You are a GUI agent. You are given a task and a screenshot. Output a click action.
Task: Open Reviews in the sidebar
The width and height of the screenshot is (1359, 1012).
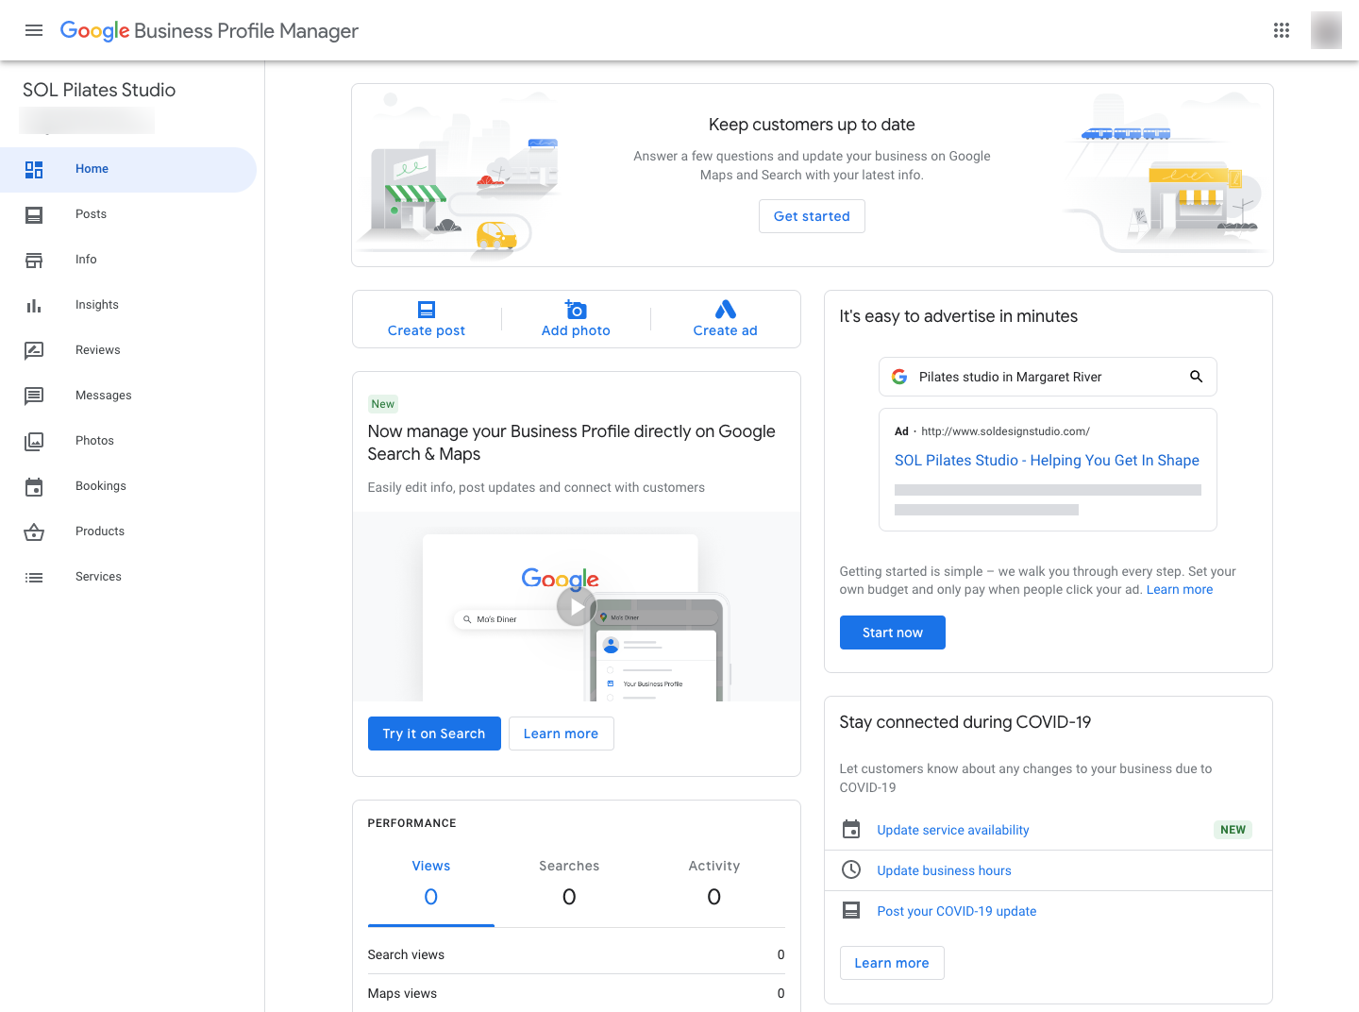click(x=128, y=350)
